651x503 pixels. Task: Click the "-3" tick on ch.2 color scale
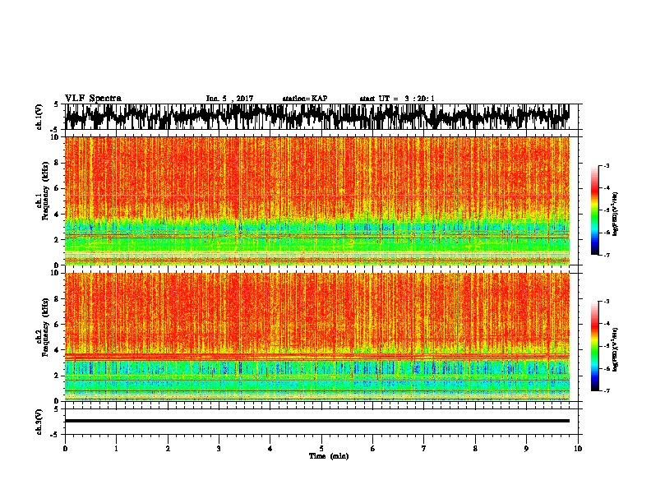607,302
